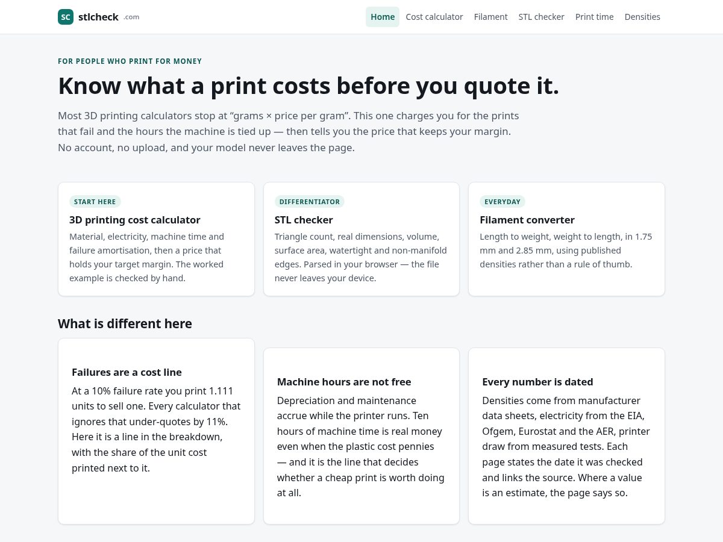This screenshot has width=723, height=542.
Task: Go to the Filament nav link
Action: pos(491,17)
